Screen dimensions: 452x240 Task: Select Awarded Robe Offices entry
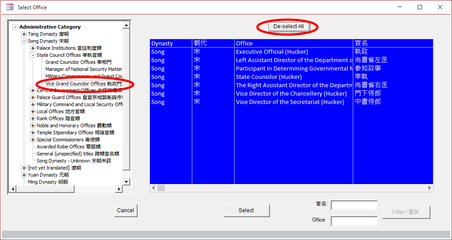click(x=68, y=147)
